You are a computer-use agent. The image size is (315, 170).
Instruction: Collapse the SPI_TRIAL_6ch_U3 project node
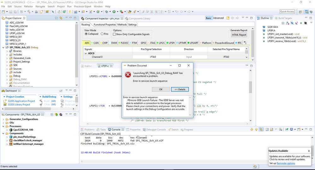click(3, 48)
